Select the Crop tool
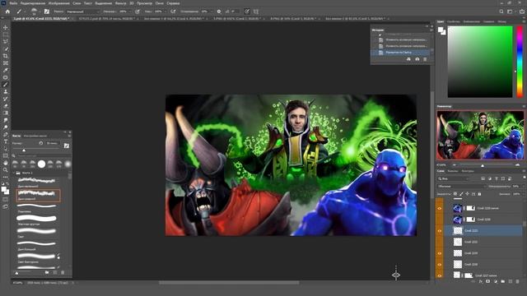This screenshot has height=296, width=527. click(x=6, y=56)
